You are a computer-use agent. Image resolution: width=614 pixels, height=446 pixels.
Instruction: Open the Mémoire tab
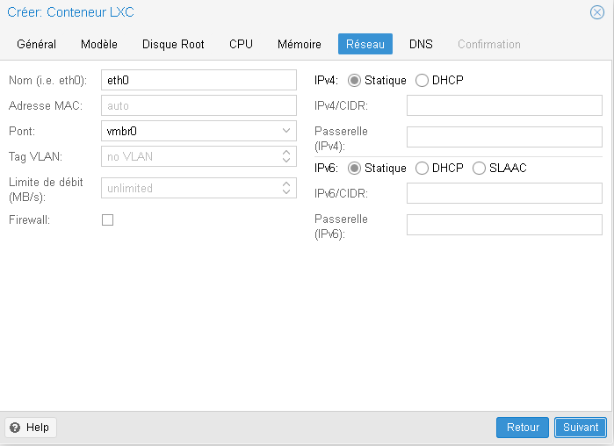300,44
